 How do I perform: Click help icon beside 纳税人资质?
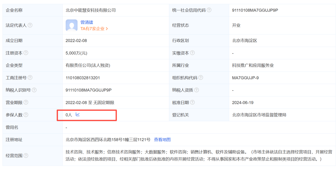[197, 90]
